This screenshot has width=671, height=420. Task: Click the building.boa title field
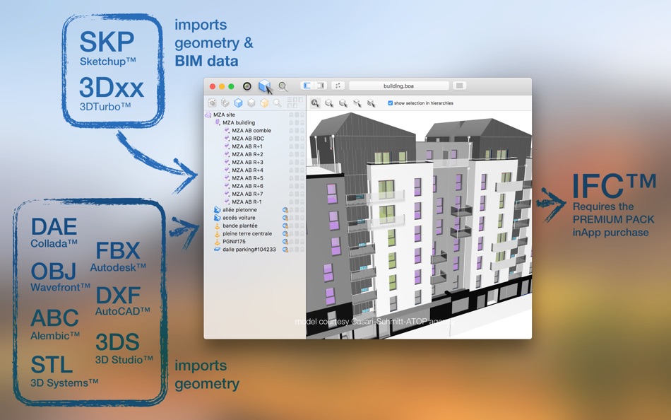[399, 86]
